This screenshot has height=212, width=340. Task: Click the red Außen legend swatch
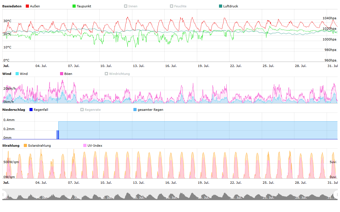coord(27,6)
